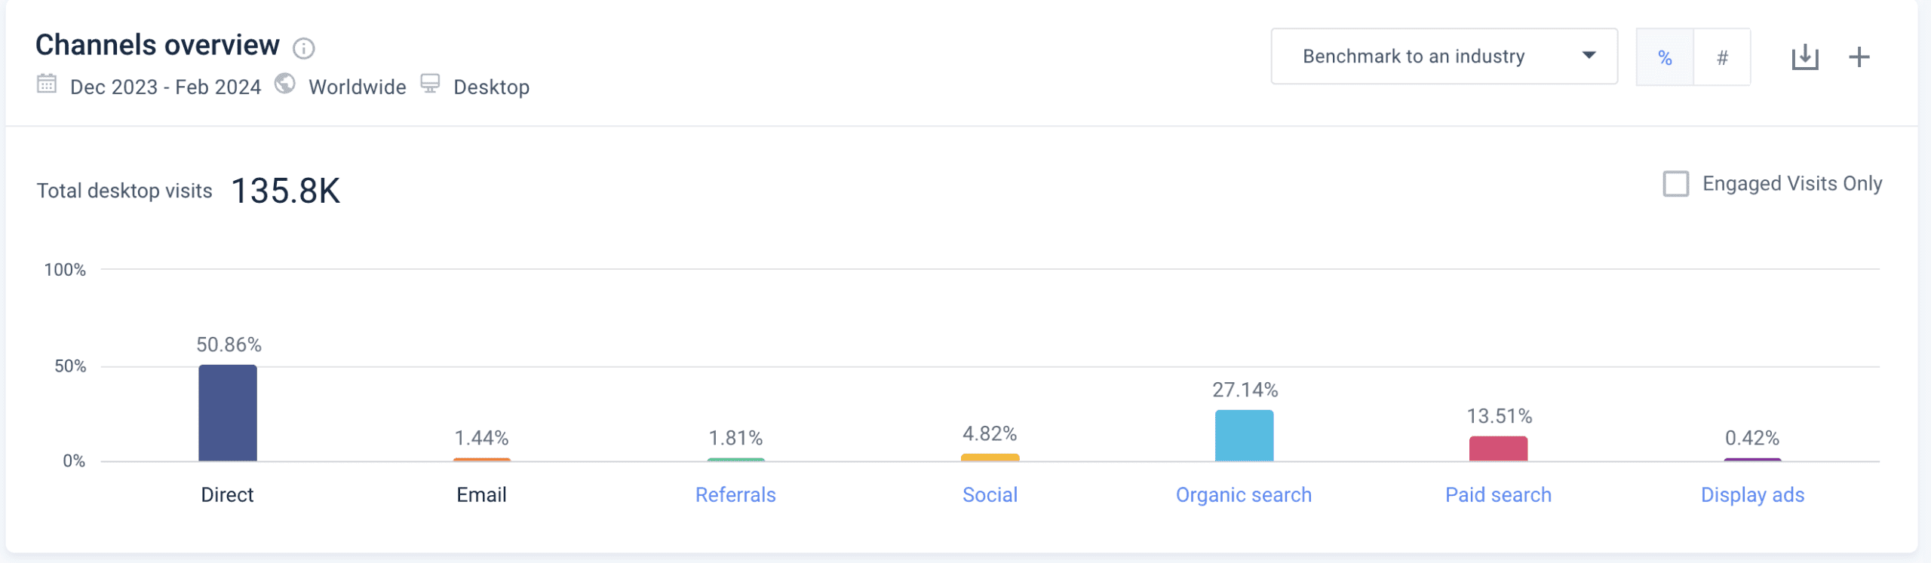This screenshot has width=1931, height=563.
Task: Enable Engaged Visits Only checkbox
Action: point(1676,184)
